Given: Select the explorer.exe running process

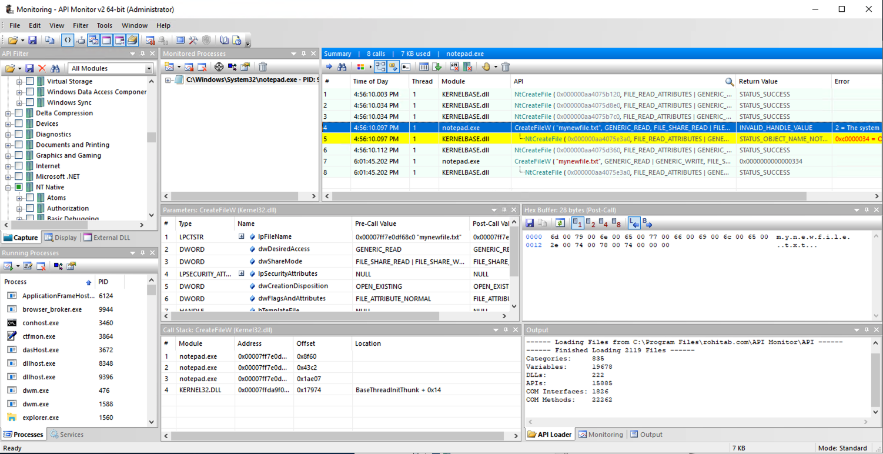Looking at the screenshot, I should tap(41, 418).
